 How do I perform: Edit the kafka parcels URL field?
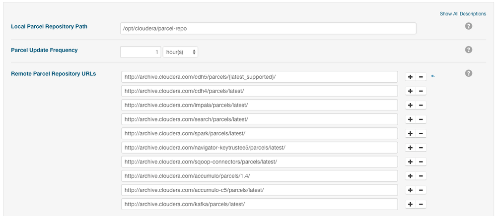click(259, 204)
